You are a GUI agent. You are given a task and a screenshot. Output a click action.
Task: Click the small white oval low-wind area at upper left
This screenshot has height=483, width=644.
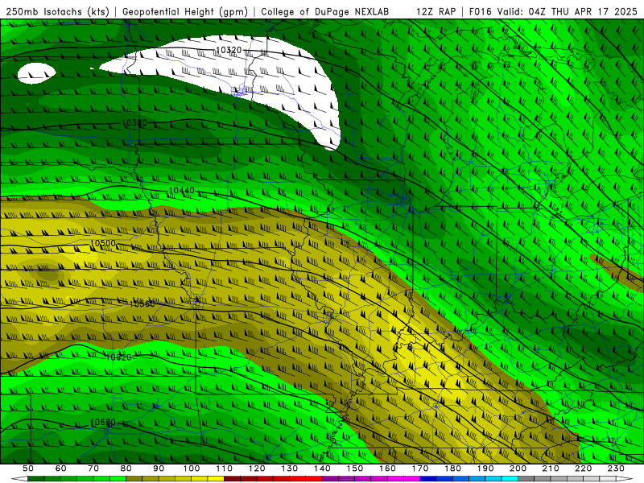tap(36, 73)
